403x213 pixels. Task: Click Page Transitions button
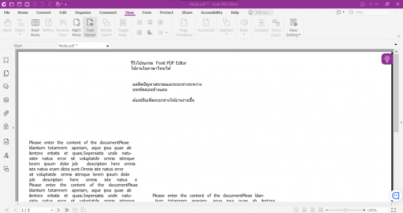point(184,28)
